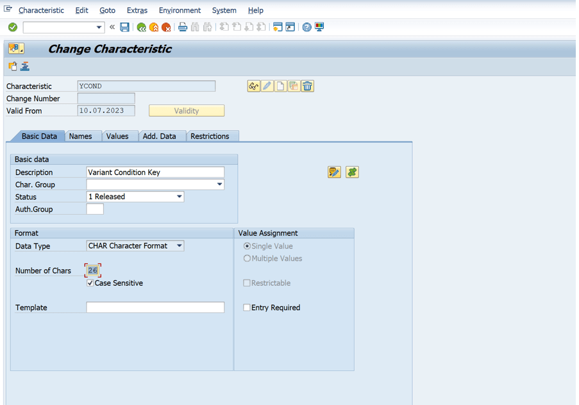The image size is (579, 405).
Task: Collapse the command field double chevron
Action: (112, 27)
